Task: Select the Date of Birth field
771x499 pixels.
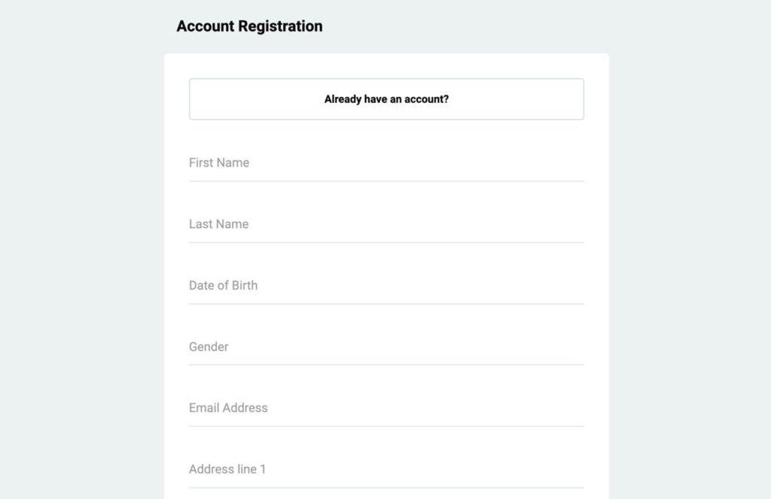Action: [x=386, y=286]
